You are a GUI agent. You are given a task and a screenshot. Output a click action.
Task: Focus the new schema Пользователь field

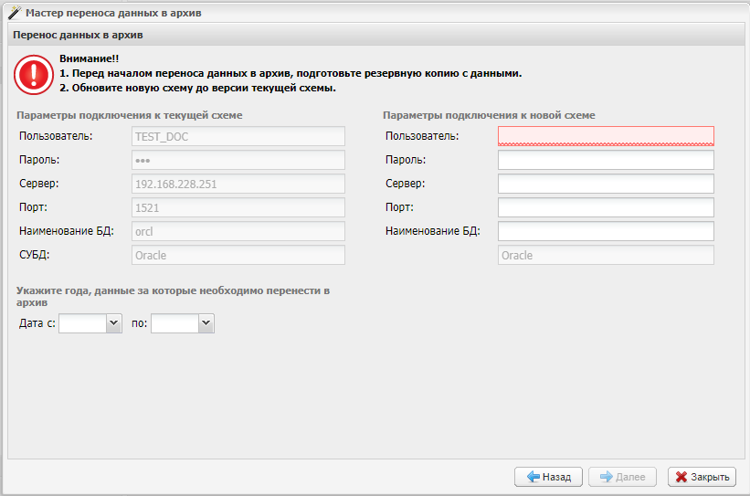(x=605, y=136)
